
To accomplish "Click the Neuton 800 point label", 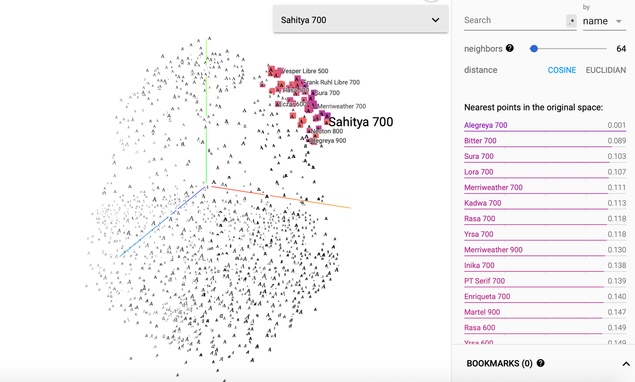I will pyautogui.click(x=327, y=131).
